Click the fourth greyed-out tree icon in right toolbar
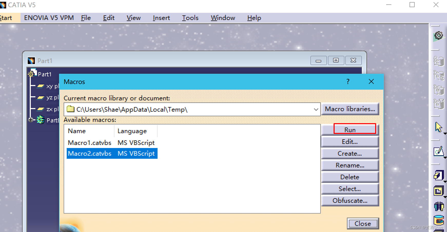 tap(439, 104)
